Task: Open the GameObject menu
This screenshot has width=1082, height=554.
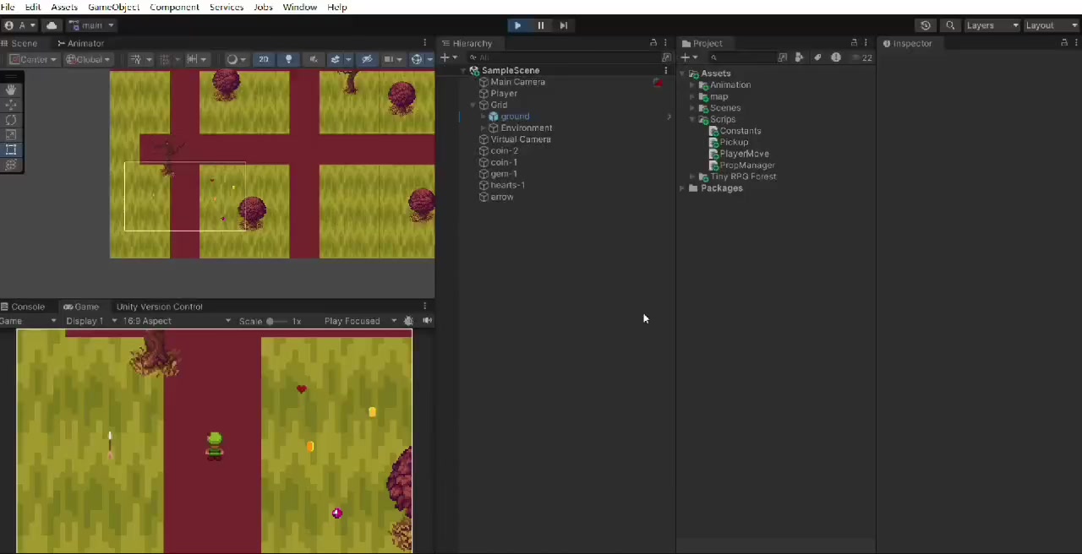Action: click(113, 7)
